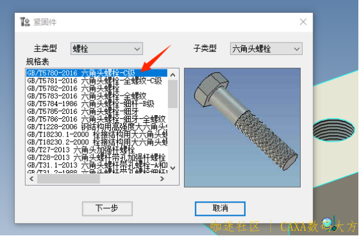Screen dimensions: 359x236
Task: Click horizontal scroll right arrow
Action: click(162, 178)
